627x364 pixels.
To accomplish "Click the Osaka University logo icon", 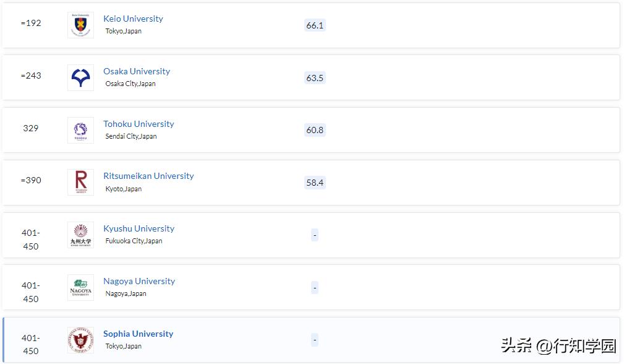I will point(80,77).
